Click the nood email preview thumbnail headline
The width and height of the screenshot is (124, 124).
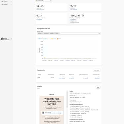(52, 102)
